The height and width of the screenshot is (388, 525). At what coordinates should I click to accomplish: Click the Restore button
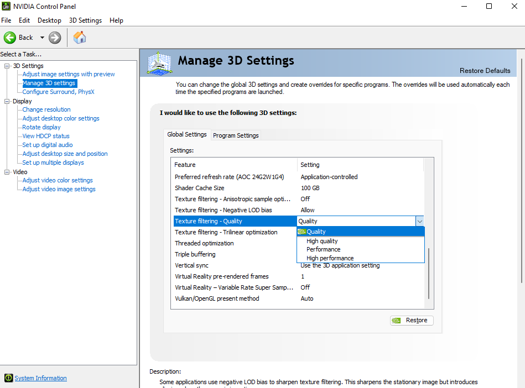412,321
